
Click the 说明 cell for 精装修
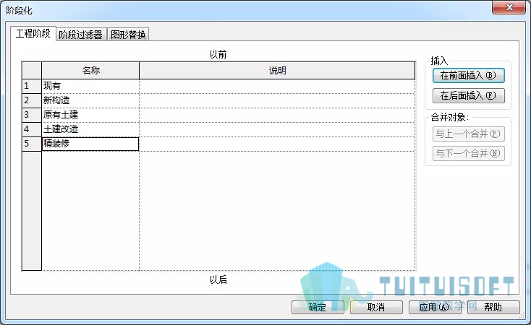click(x=277, y=144)
